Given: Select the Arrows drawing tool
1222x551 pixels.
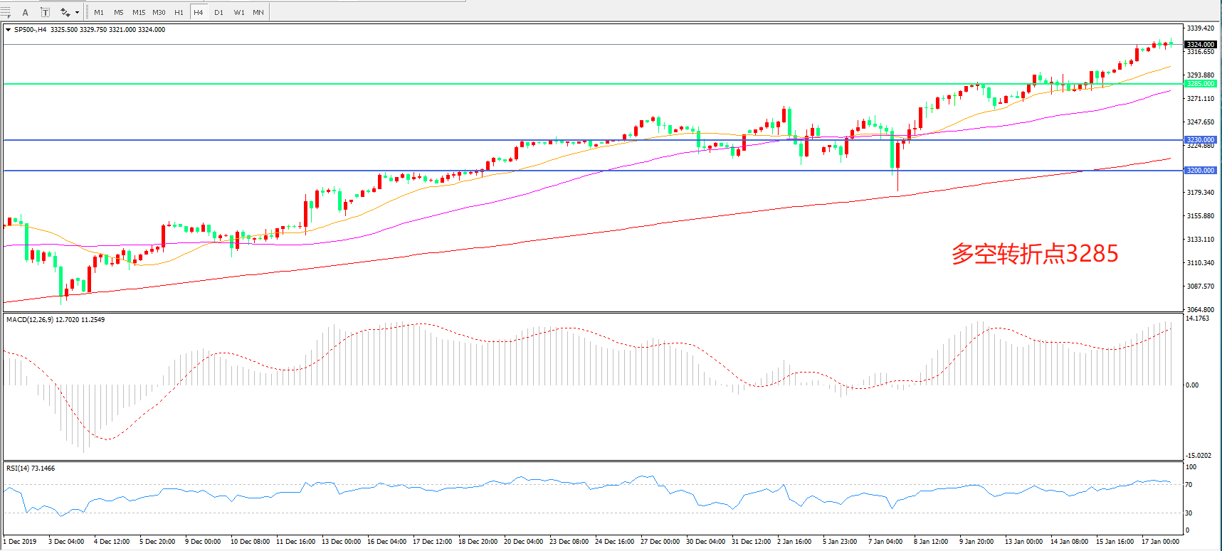Looking at the screenshot, I should tap(65, 12).
